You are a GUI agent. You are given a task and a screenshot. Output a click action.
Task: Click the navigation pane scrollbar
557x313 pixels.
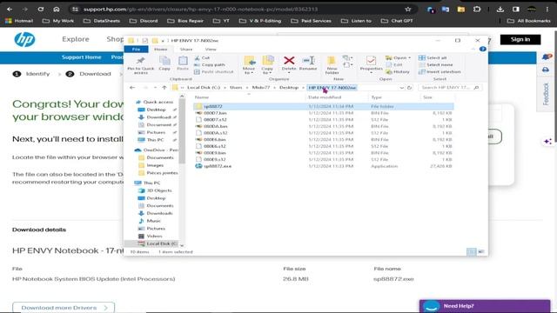(x=182, y=131)
